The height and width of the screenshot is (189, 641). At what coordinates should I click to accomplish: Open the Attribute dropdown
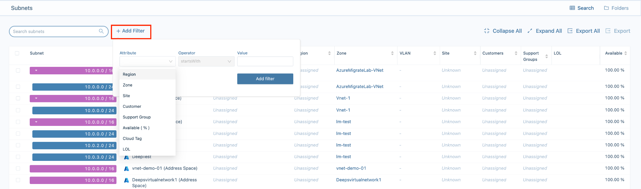pos(147,62)
